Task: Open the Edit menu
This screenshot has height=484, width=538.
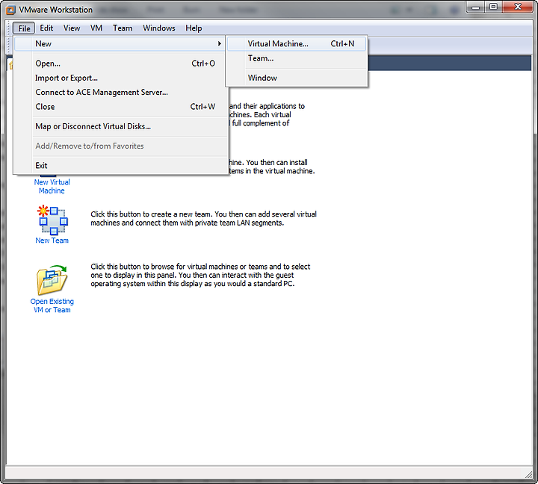Action: pos(46,28)
